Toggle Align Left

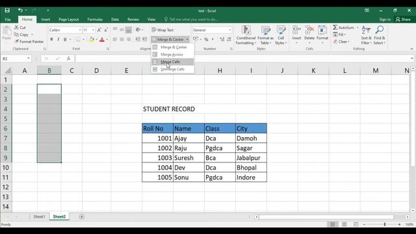point(115,39)
